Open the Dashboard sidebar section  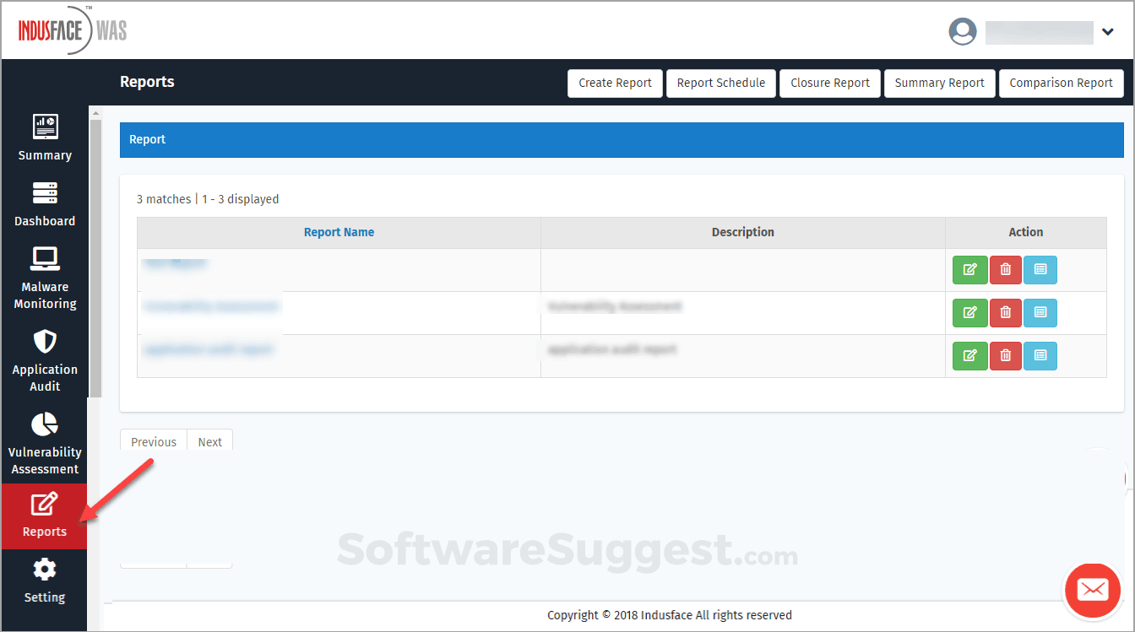coord(45,204)
